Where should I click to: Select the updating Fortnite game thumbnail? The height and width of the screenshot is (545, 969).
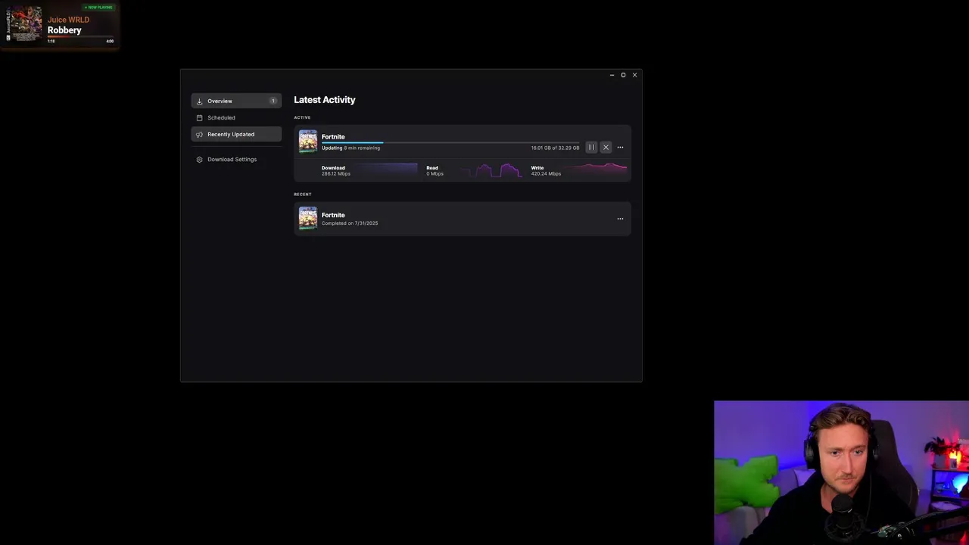[x=308, y=142]
